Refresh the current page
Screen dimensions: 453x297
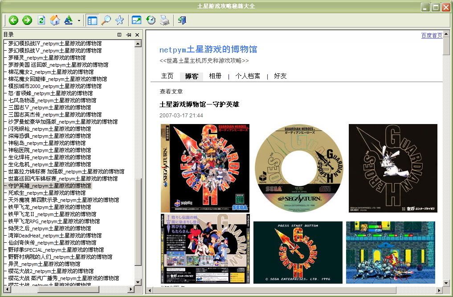pos(41,20)
